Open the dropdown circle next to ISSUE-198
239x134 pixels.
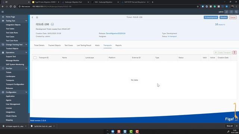pos(52,24)
